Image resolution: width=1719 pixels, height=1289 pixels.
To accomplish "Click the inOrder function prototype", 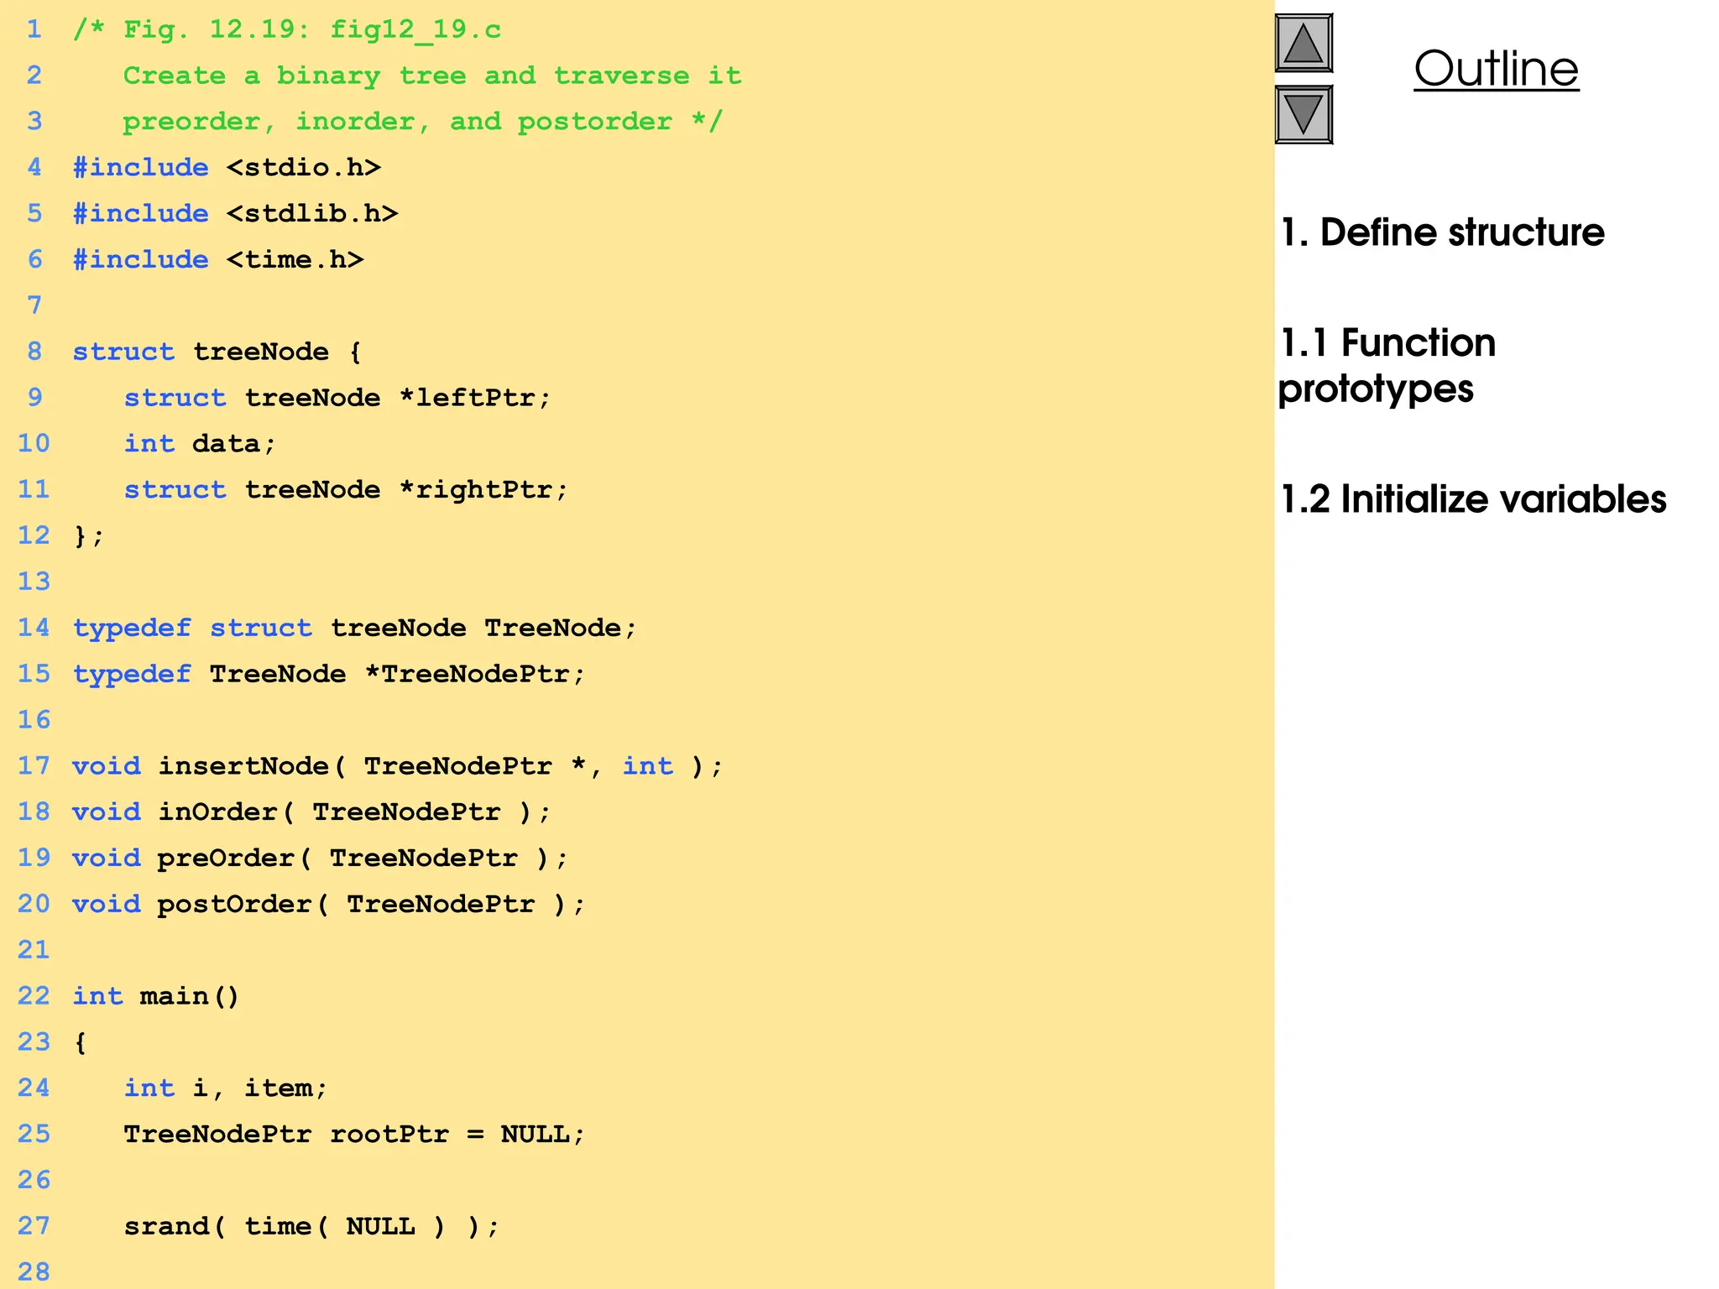I will tap(311, 812).
